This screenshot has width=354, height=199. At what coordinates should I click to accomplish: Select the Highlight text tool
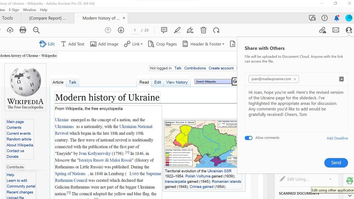click(x=177, y=30)
